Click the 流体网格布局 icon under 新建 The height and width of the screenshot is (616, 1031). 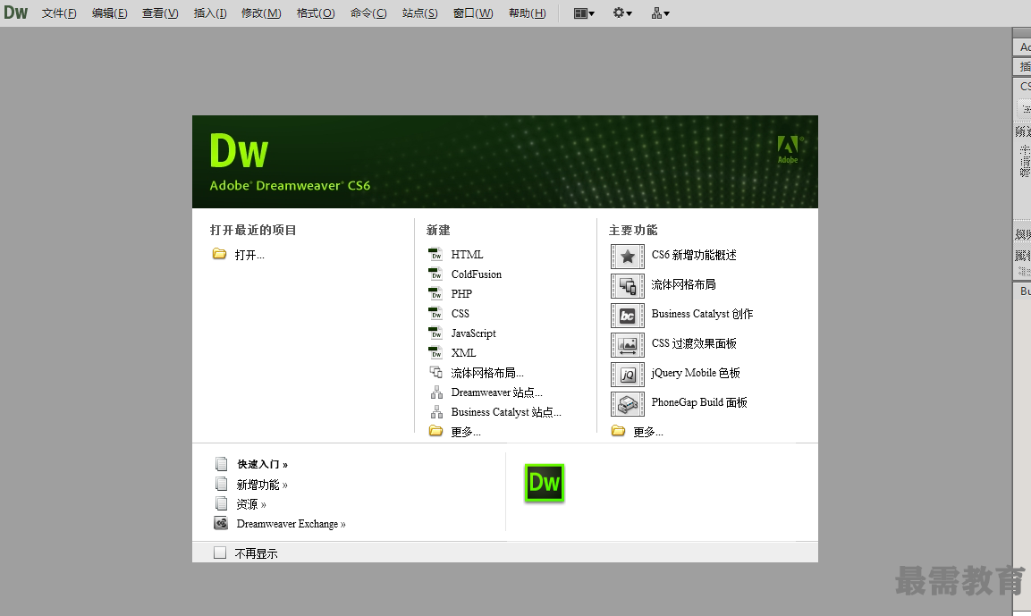click(436, 373)
